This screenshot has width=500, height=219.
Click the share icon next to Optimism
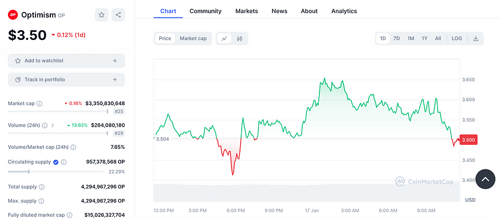point(118,15)
